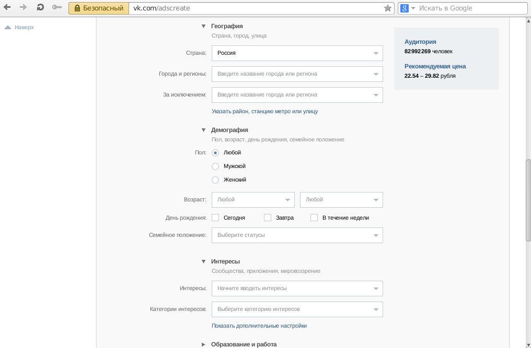Click Показать дополнительные настройки link

point(259,326)
